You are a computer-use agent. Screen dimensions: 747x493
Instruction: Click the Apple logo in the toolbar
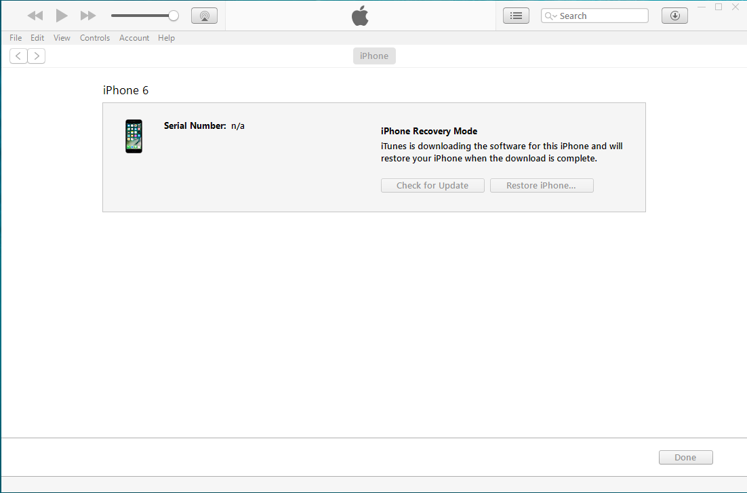360,15
